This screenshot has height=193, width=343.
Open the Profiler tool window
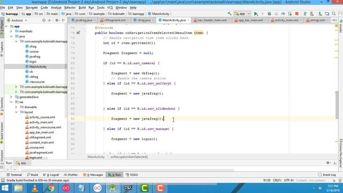point(71,175)
